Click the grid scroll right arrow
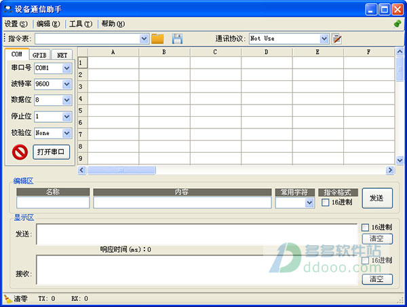This screenshot has height=307, width=407. coord(389,170)
